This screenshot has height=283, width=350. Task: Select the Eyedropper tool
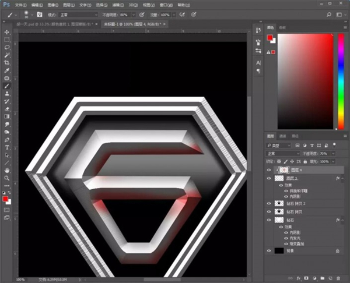point(7,70)
